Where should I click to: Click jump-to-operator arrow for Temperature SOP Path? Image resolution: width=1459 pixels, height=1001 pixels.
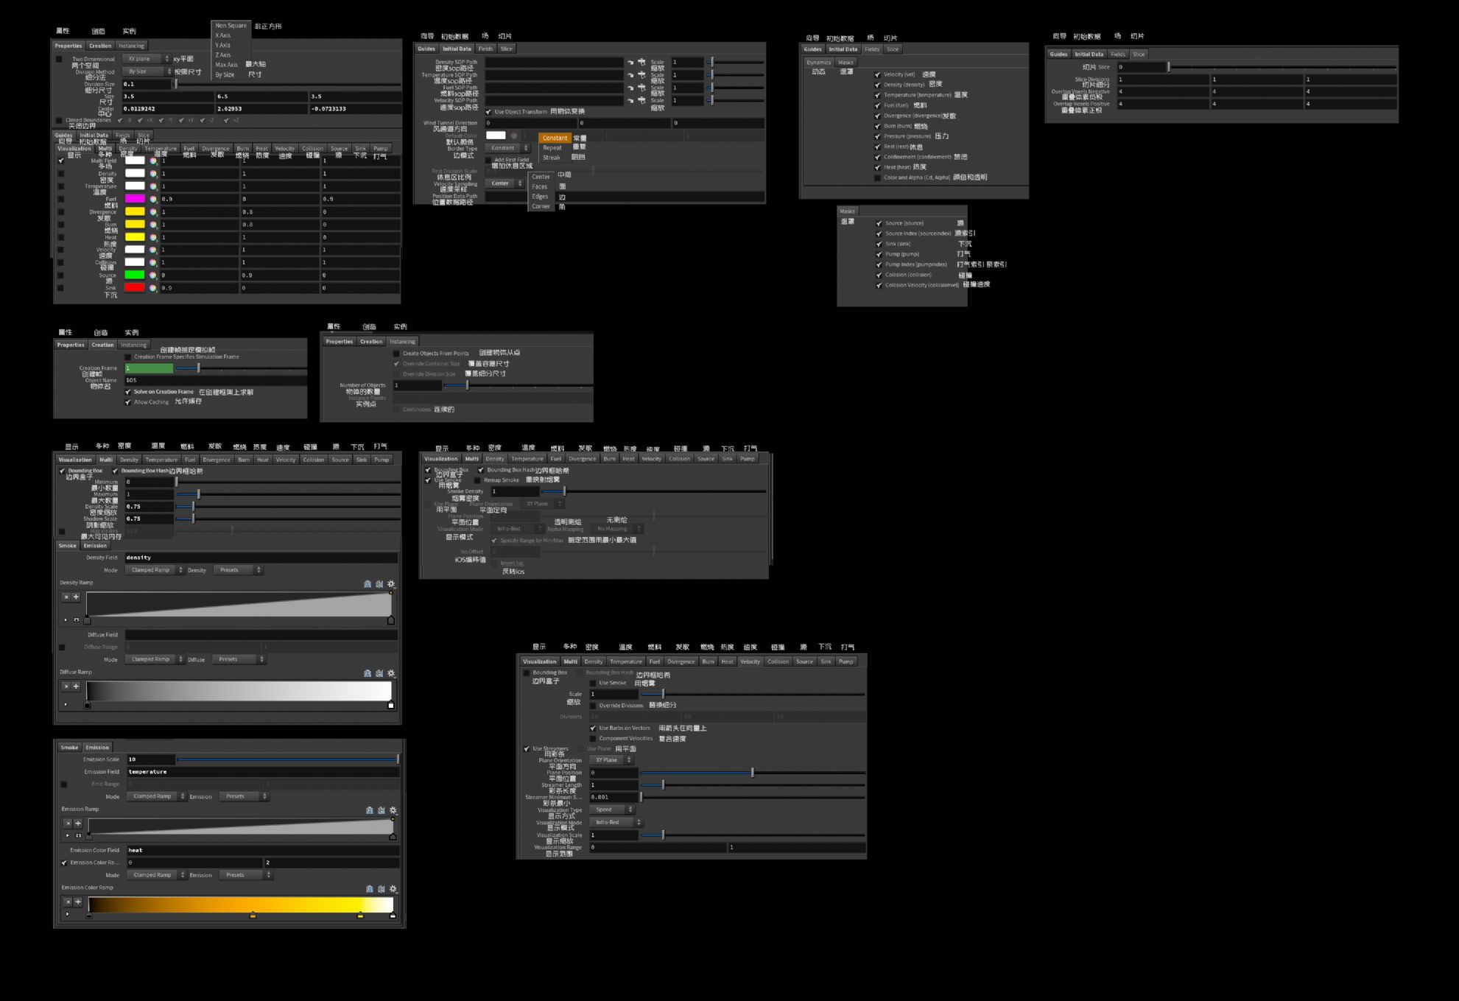coord(630,75)
